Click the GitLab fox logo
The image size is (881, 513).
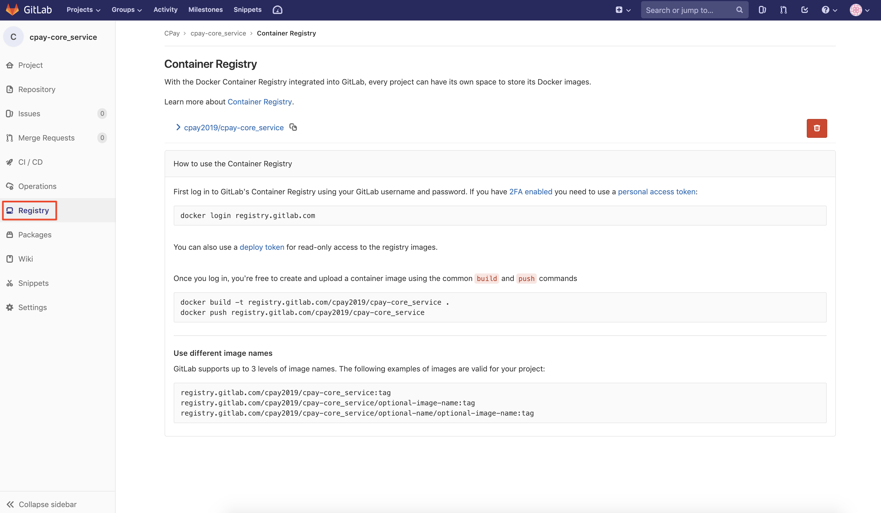tap(13, 10)
